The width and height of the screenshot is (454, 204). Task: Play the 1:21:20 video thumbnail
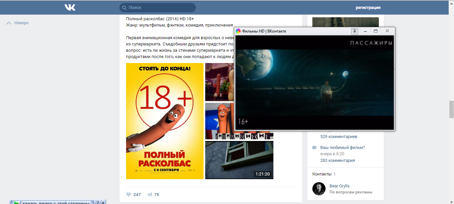[239, 160]
